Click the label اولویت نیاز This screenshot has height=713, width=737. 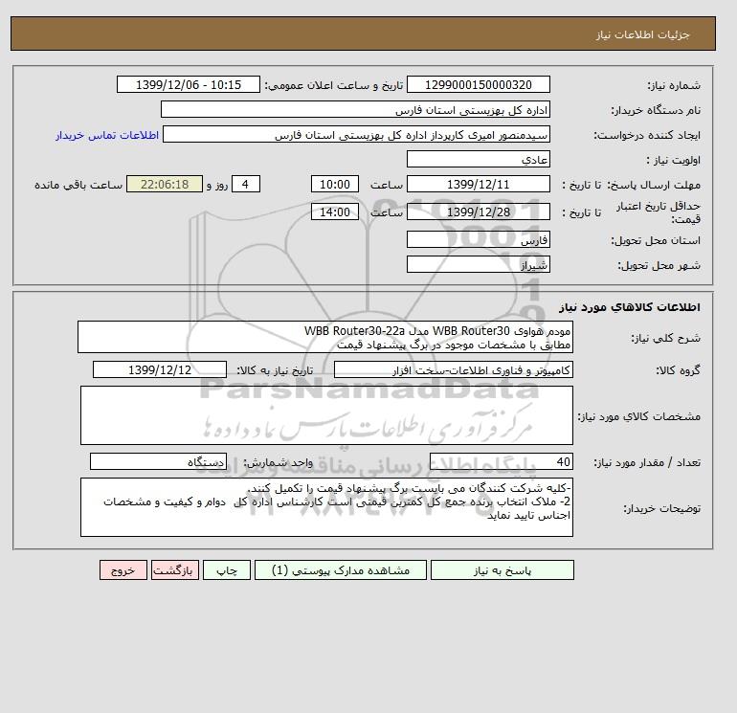point(673,160)
